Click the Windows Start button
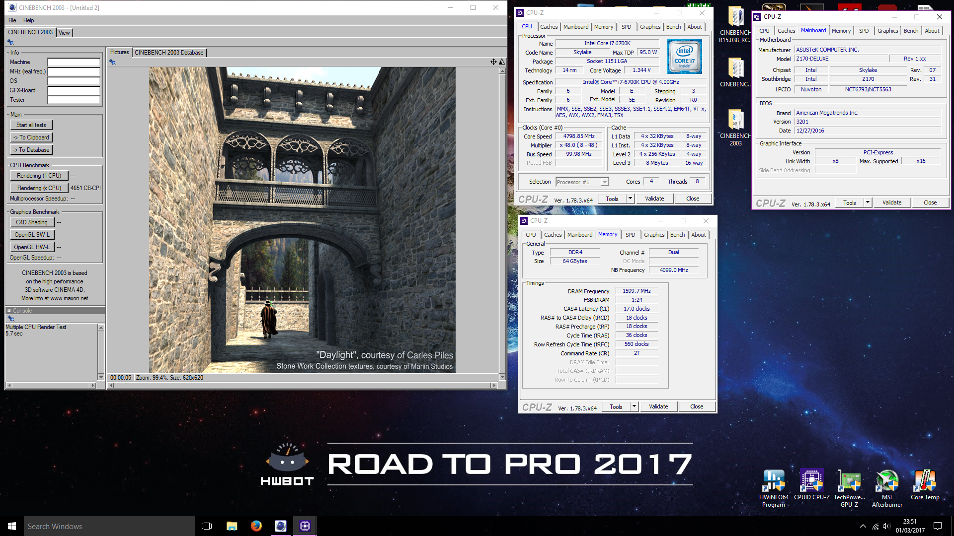The height and width of the screenshot is (536, 954). click(x=12, y=526)
